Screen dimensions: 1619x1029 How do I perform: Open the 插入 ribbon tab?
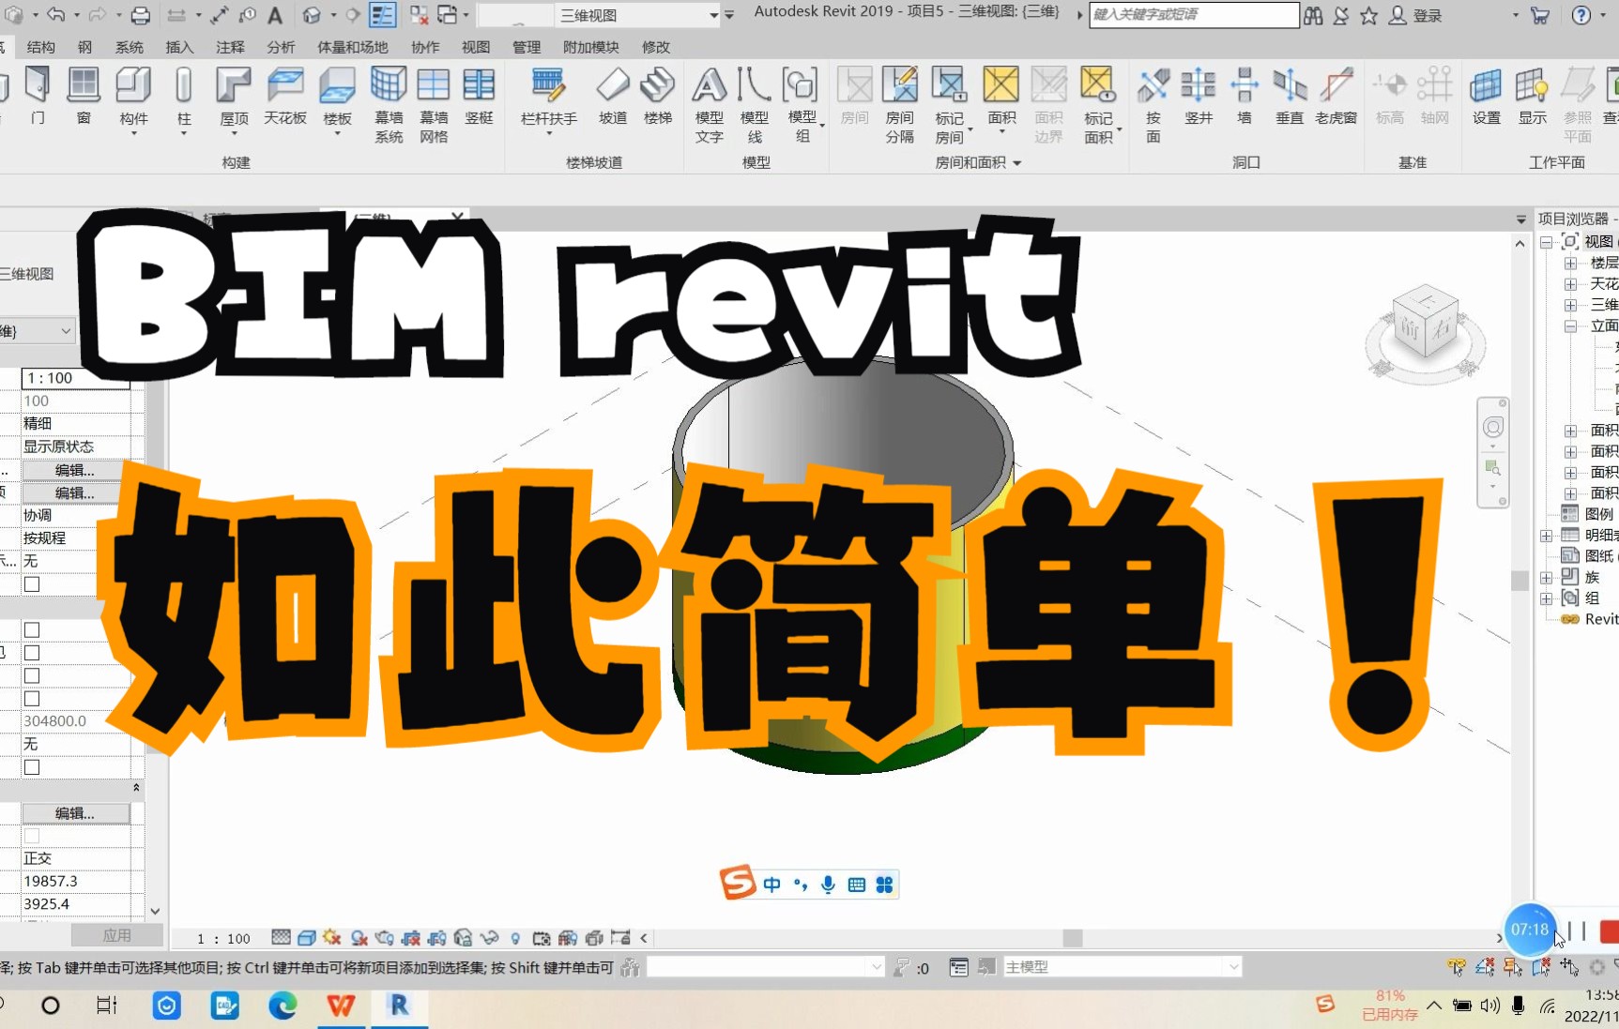point(179,47)
